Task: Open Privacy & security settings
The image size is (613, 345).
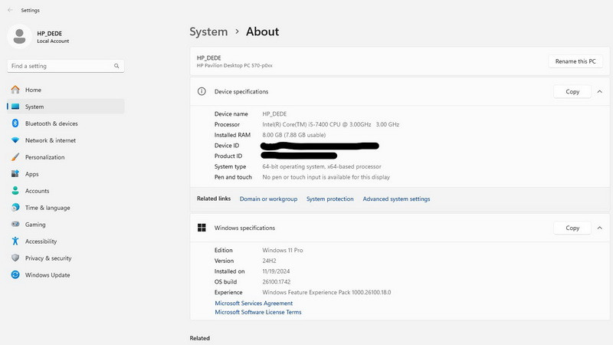Action: [x=66, y=258]
